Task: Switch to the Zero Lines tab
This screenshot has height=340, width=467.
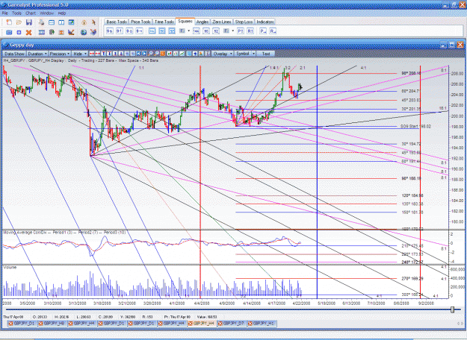Action: 222,22
